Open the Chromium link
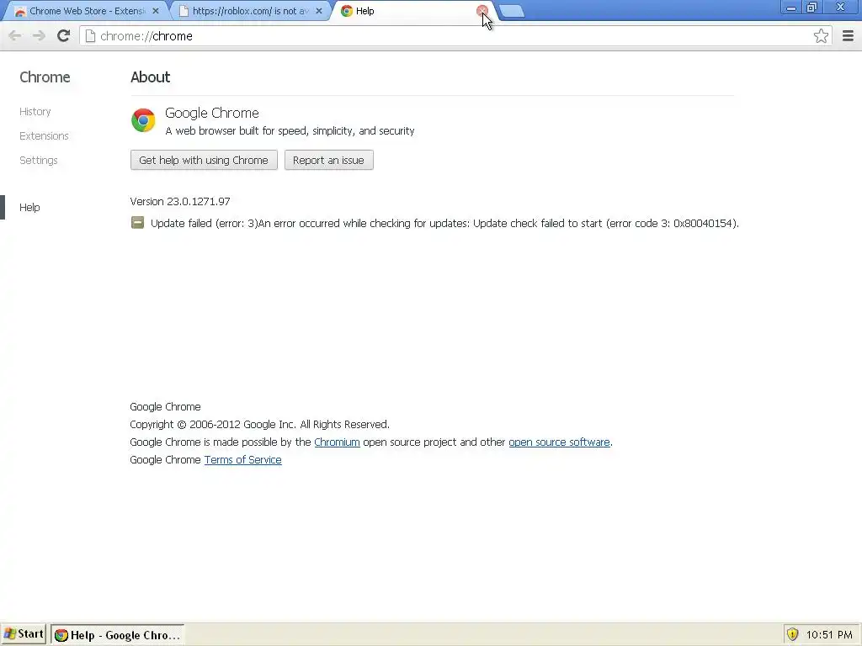Viewport: 862px width, 646px height. coord(337,442)
